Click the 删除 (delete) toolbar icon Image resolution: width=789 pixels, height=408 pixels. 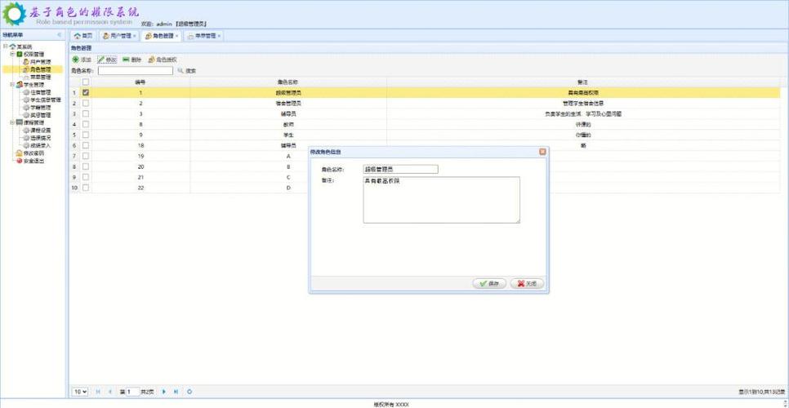[127, 60]
